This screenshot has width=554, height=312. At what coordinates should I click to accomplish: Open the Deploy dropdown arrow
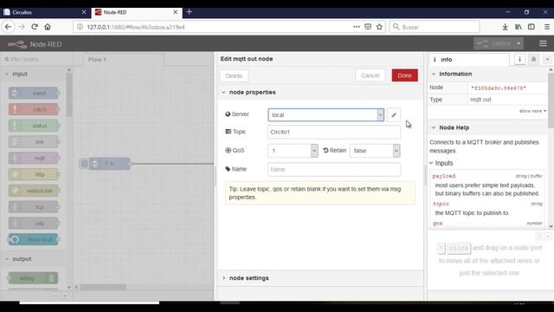click(x=519, y=43)
